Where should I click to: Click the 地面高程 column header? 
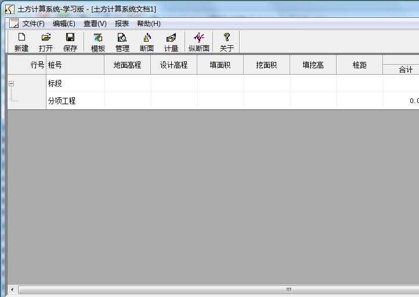click(x=127, y=65)
